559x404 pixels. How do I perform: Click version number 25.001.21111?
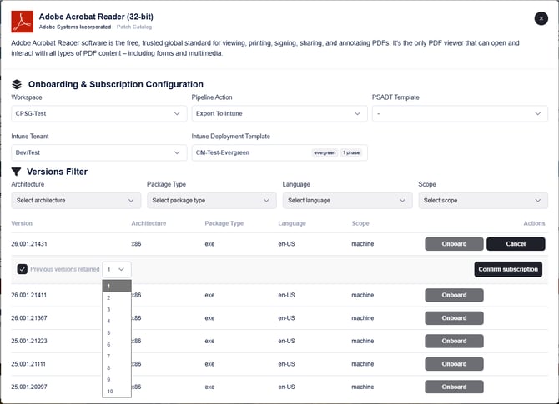tap(28, 364)
